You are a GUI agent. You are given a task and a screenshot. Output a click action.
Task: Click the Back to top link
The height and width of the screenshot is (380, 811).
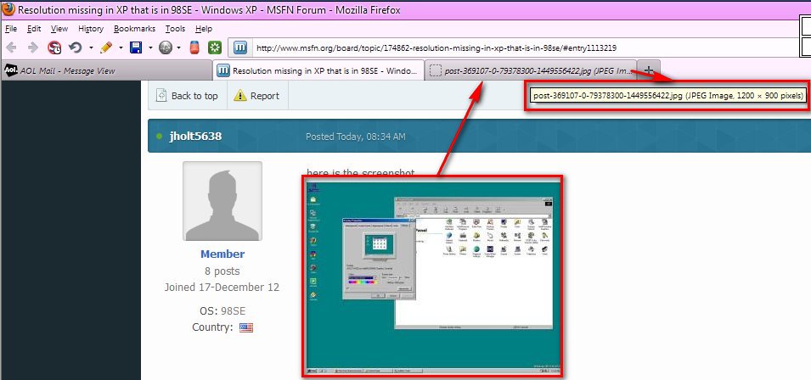tap(194, 96)
